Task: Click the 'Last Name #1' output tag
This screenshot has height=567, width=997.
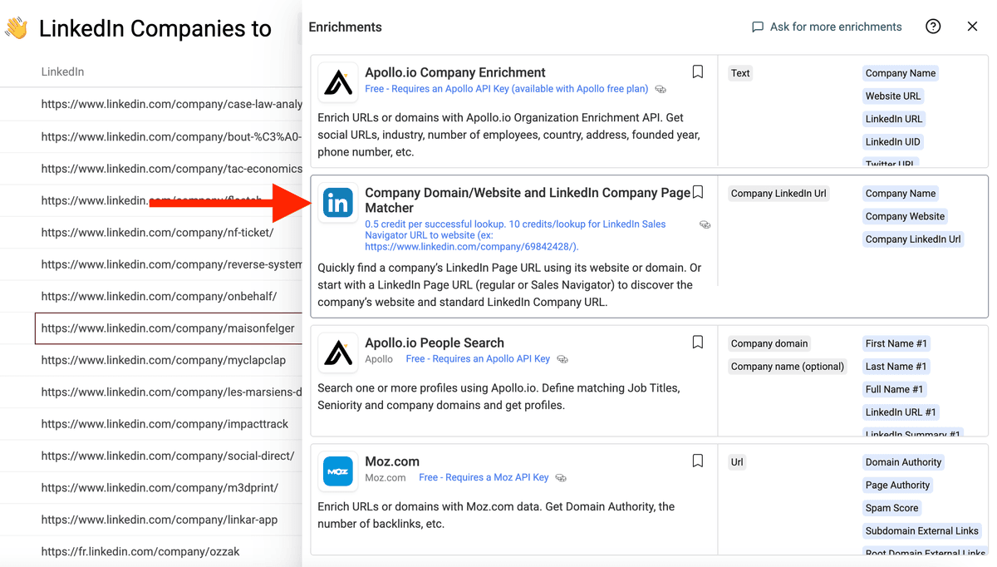Action: pos(896,367)
